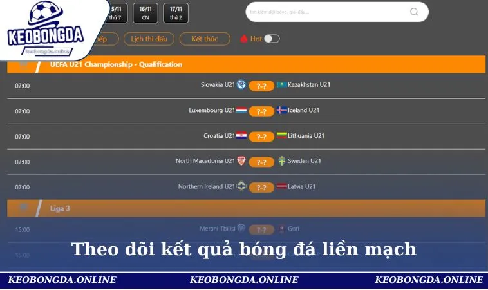This screenshot has height=290, width=488.
Task: Open the Liga 3 league header
Action: [246, 208]
